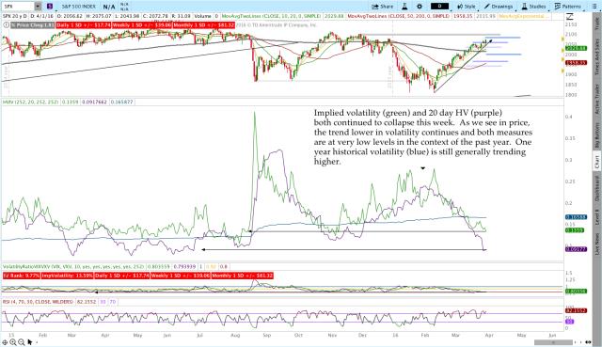Click the 1958.35 red price bubble

[x=576, y=63]
